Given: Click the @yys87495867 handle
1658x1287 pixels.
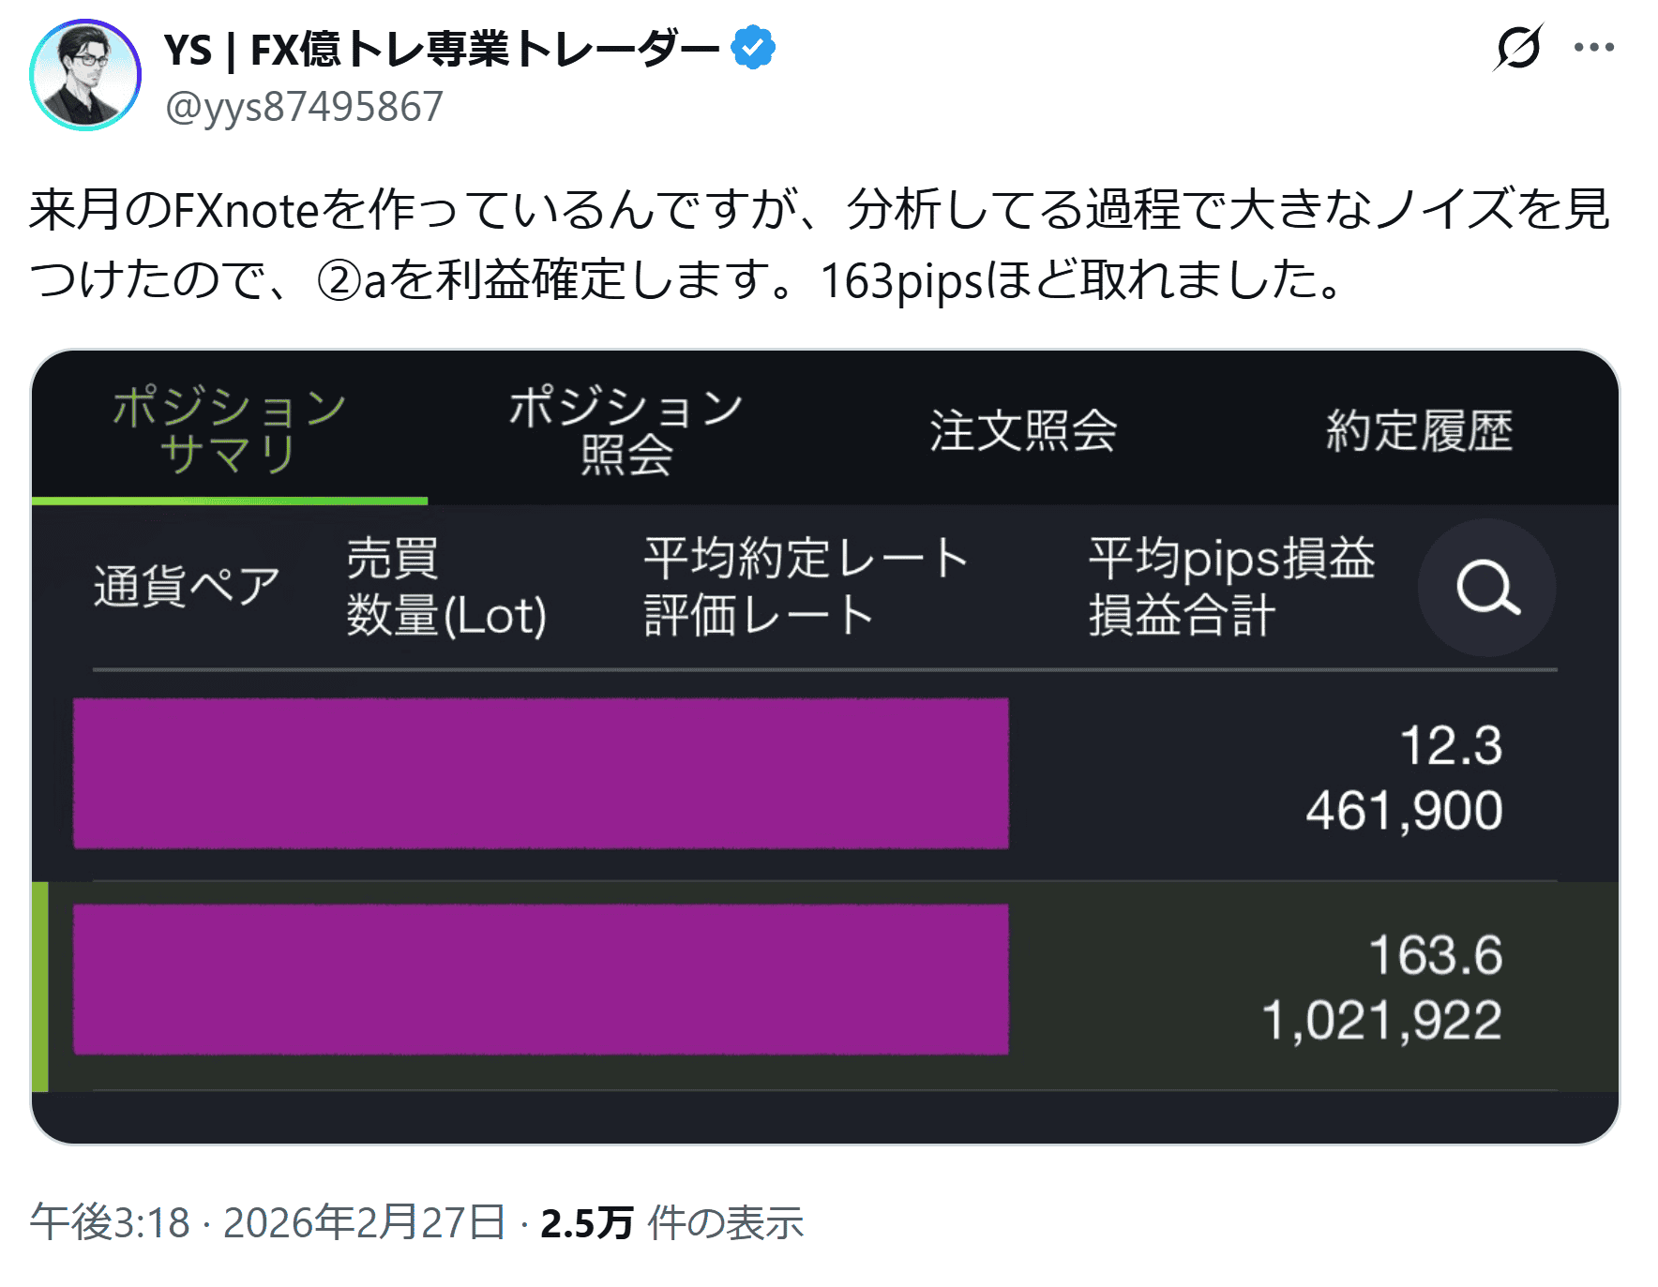Looking at the screenshot, I should (304, 107).
